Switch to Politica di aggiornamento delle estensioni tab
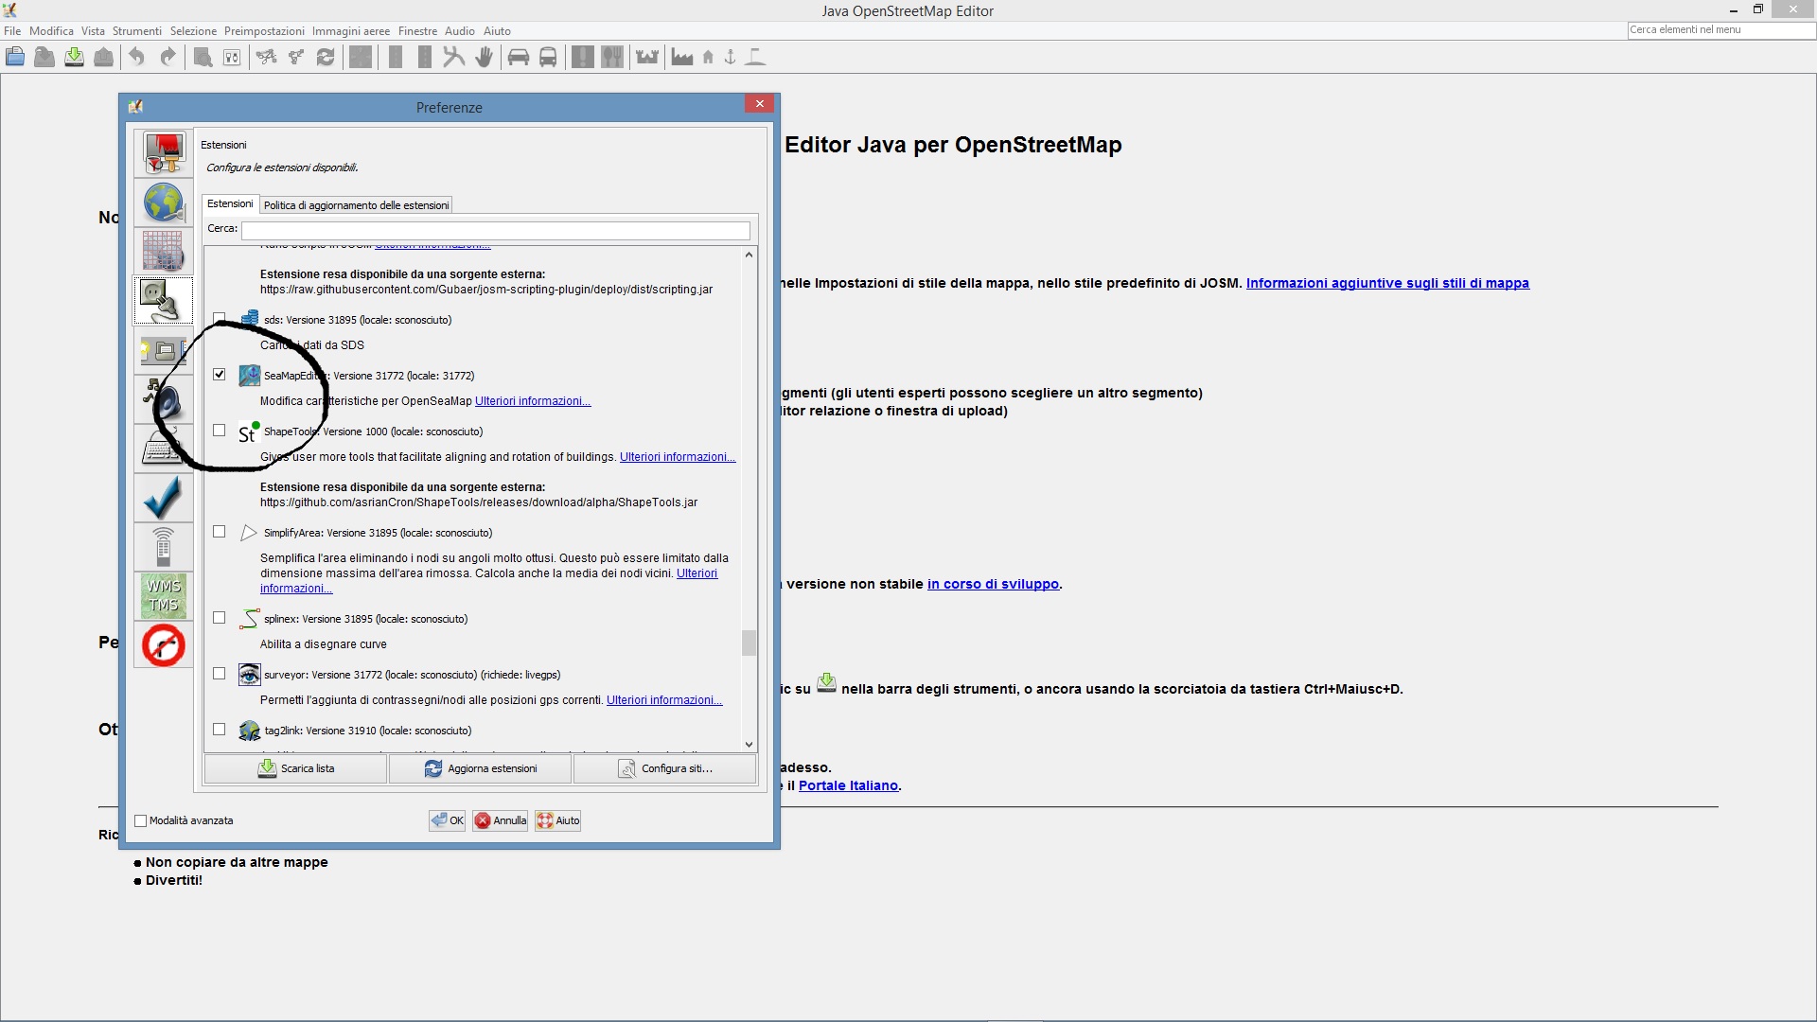This screenshot has height=1022, width=1817. pos(357,204)
